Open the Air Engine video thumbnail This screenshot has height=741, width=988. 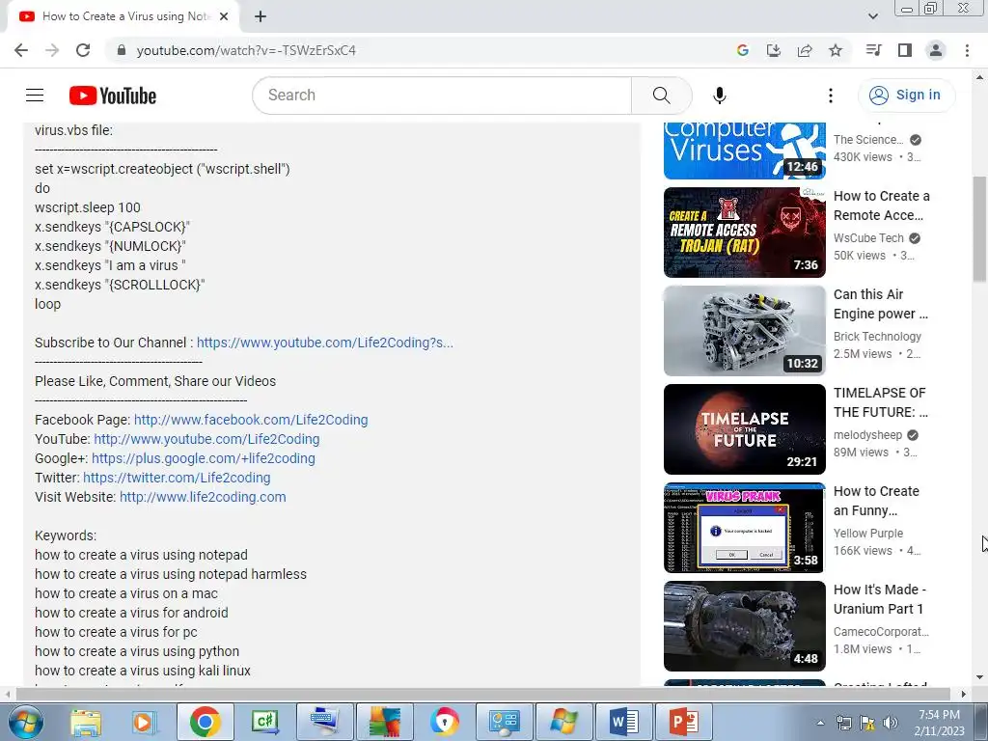click(x=745, y=331)
